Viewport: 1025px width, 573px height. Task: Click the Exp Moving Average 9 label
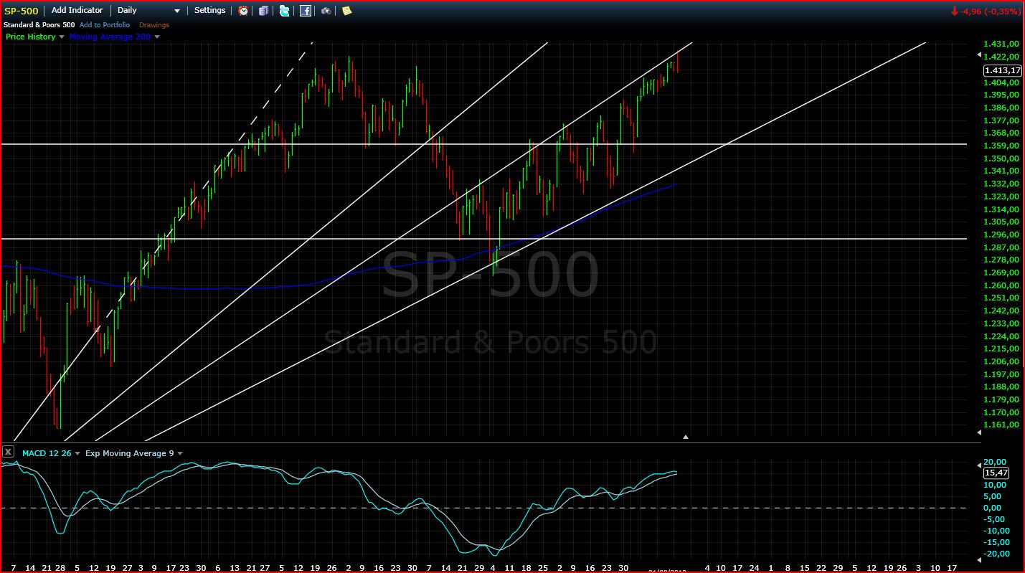(130, 453)
